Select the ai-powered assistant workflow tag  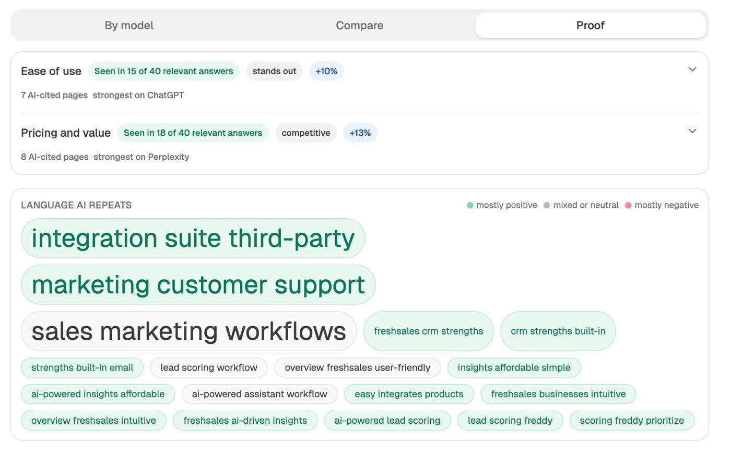260,394
